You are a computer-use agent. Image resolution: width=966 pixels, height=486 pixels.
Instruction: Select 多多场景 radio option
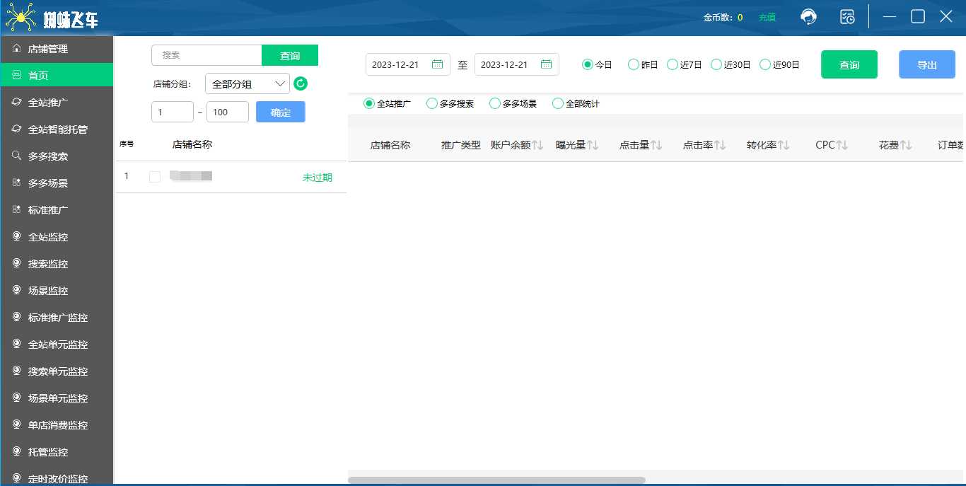(x=495, y=103)
